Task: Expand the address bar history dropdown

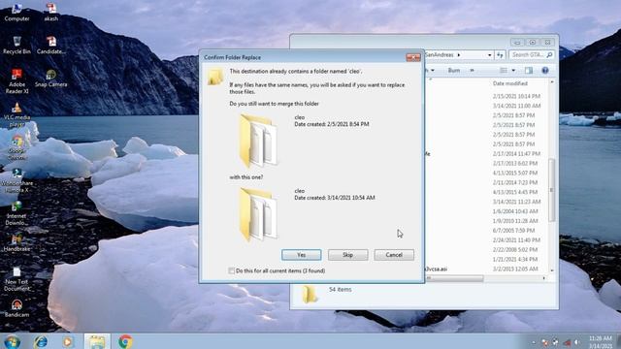Action: tap(489, 55)
